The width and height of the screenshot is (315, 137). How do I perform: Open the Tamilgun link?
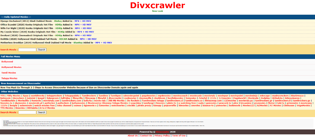[116, 96]
